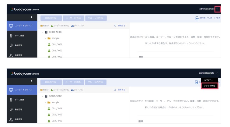Select user 001 / 001 in upper screenshot

click(55, 44)
